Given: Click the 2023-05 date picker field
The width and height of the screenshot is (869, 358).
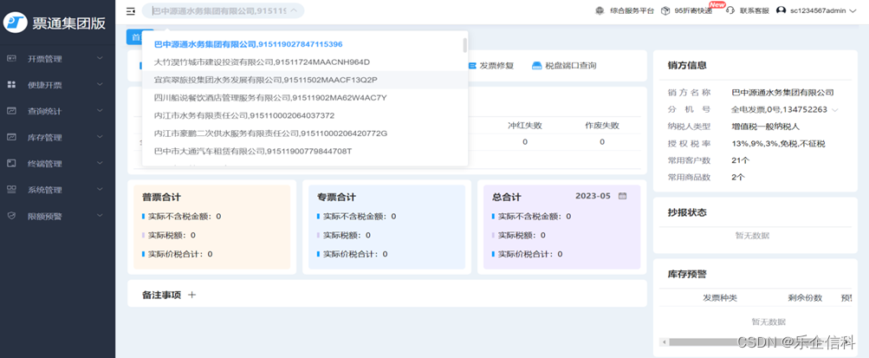Looking at the screenshot, I should [x=600, y=196].
